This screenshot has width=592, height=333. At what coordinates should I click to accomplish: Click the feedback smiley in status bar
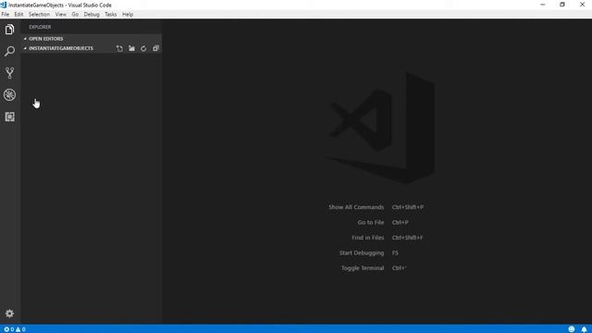click(572, 329)
